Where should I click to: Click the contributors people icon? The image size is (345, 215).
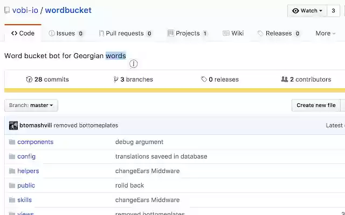click(285, 79)
